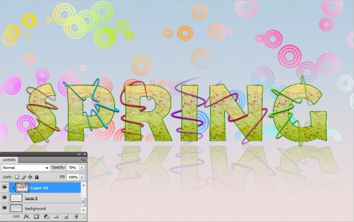Open the Fill slider arrow
The width and height of the screenshot is (354, 222).
coord(82,177)
